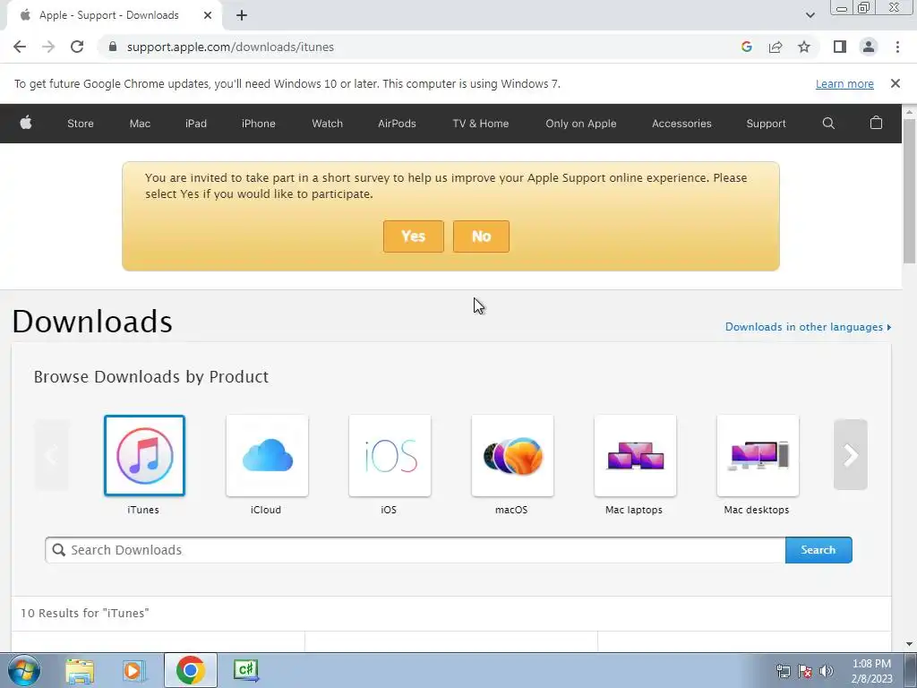Click the network tray icon

click(783, 671)
